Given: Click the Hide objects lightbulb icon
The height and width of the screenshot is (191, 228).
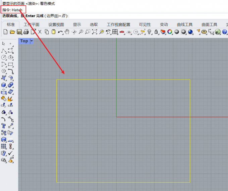Looking at the screenshot, I should (149, 32).
